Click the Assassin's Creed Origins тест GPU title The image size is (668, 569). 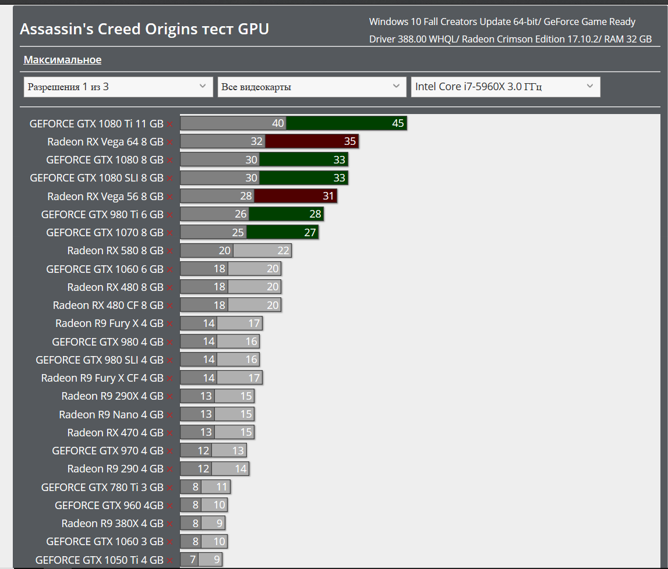coord(144,29)
